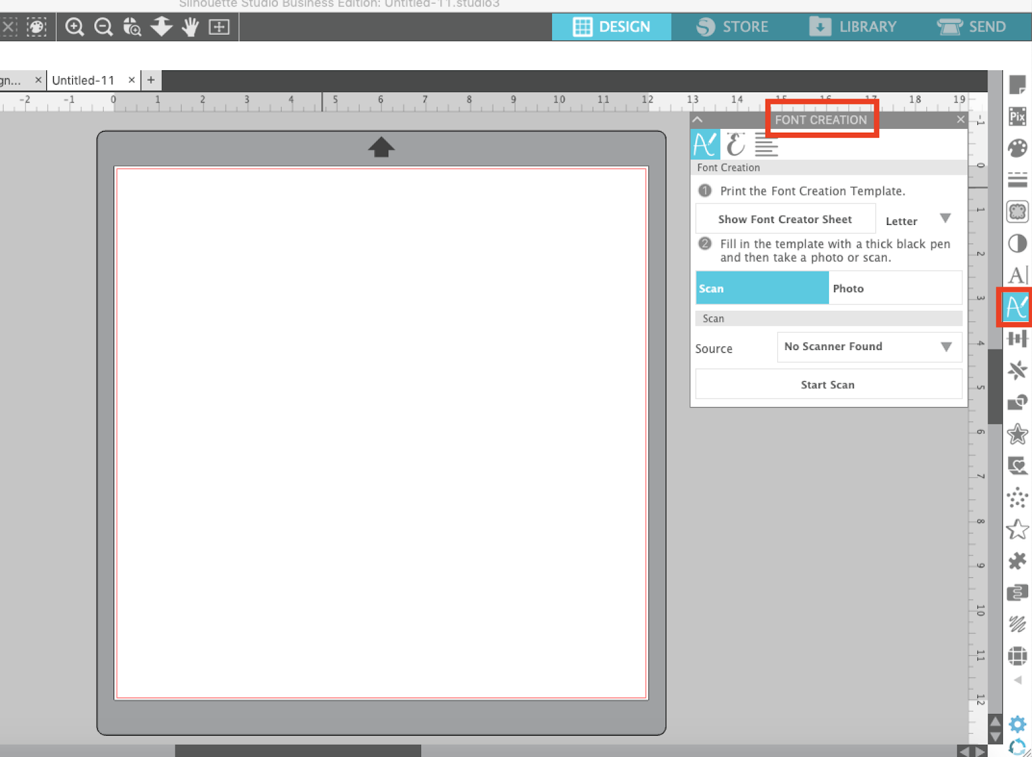Open the Line Style panel

tap(1017, 180)
